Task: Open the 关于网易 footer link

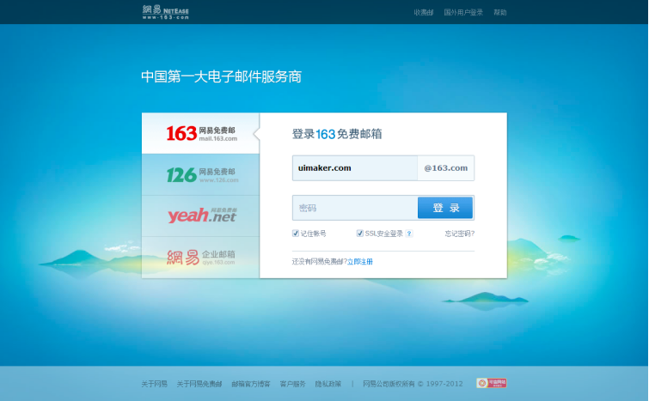Action: [x=154, y=384]
